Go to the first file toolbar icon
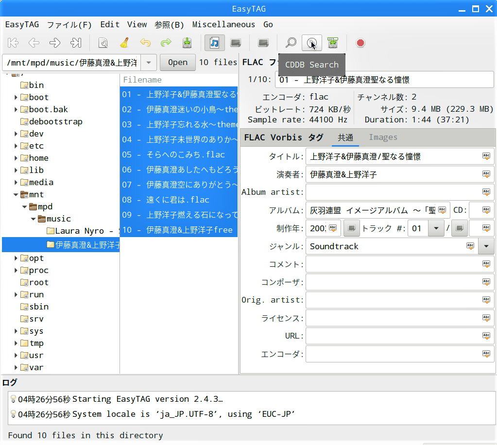Viewport: 497px width, 445px height. click(x=13, y=43)
